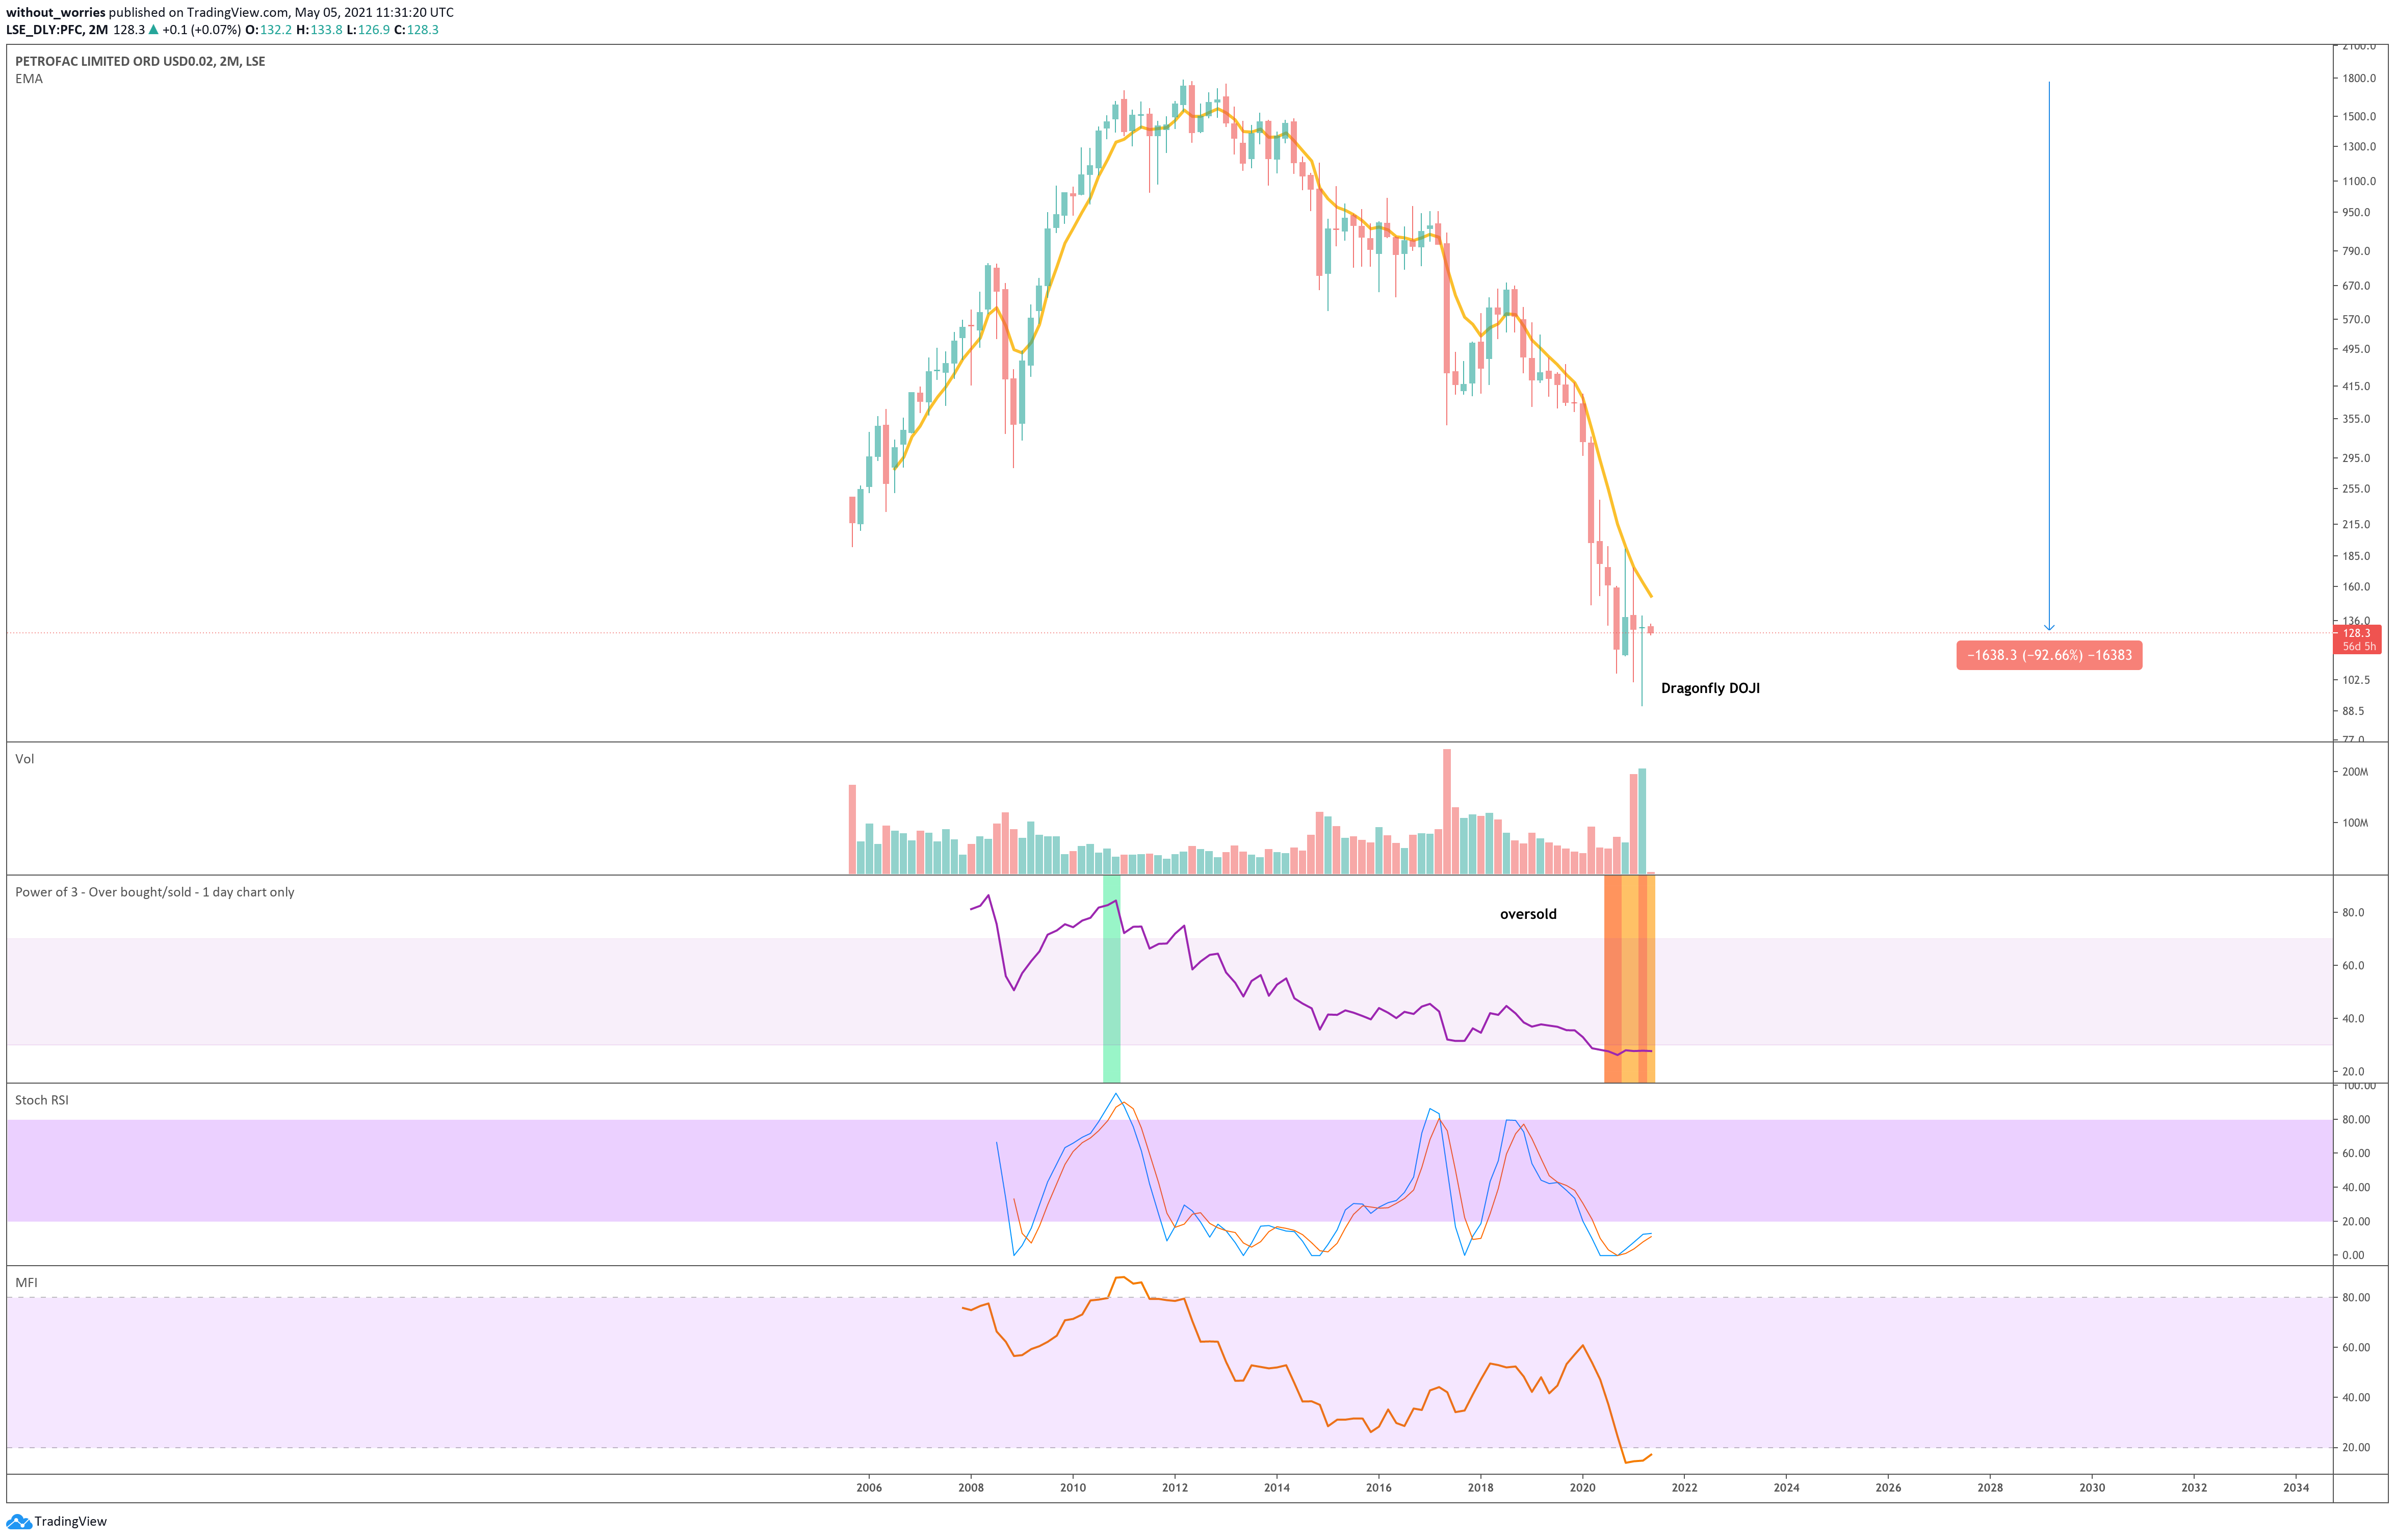Click the 1100.0 price axis label
Image resolution: width=2395 pixels, height=1540 pixels.
tap(2358, 182)
